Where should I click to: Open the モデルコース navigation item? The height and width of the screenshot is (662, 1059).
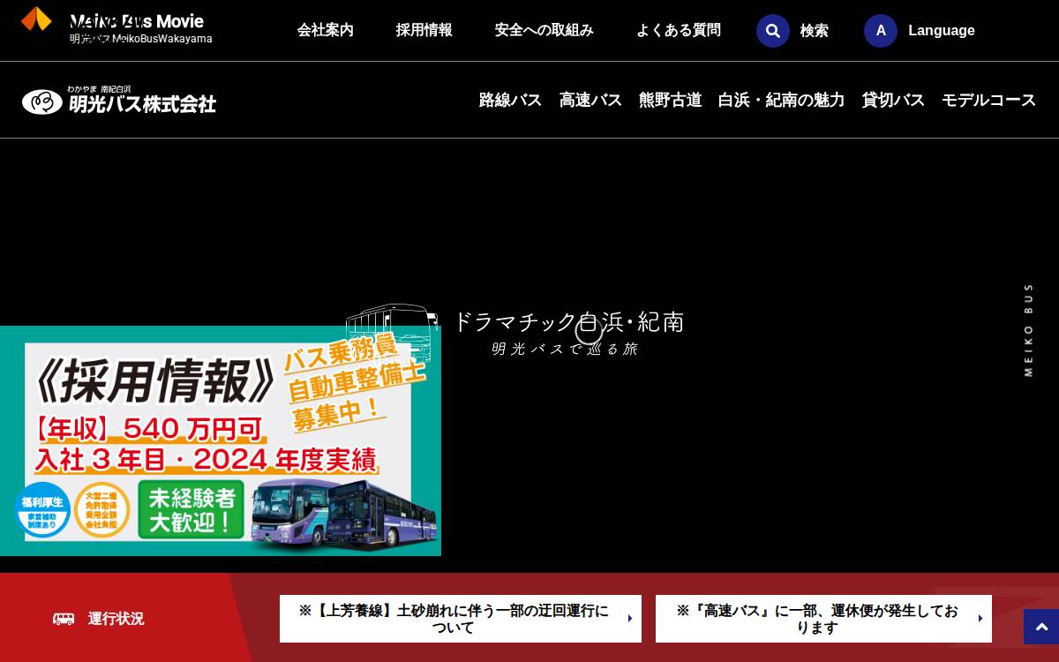pyautogui.click(x=988, y=100)
